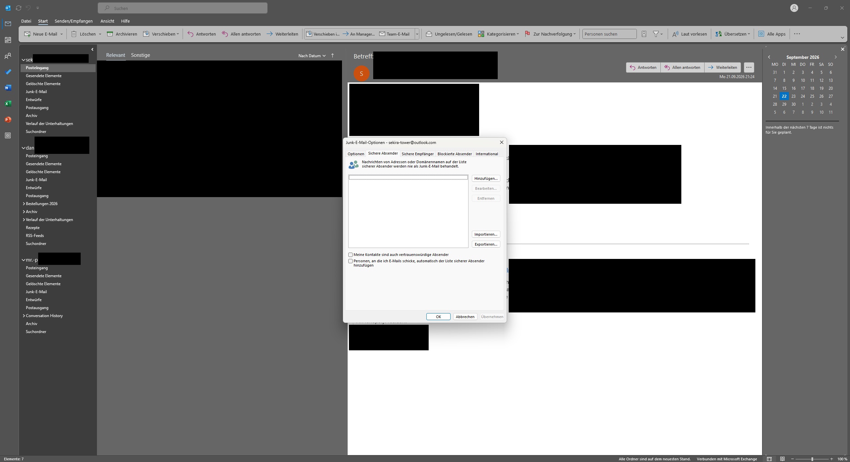Click Weiterleiten in reading pane
This screenshot has width=850, height=462.
pyautogui.click(x=722, y=67)
